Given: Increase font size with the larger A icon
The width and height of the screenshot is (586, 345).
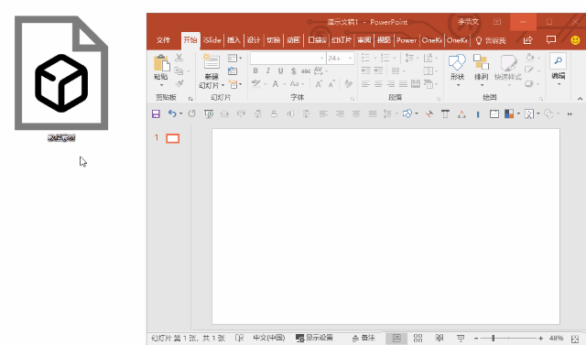Looking at the screenshot, I should 319,84.
